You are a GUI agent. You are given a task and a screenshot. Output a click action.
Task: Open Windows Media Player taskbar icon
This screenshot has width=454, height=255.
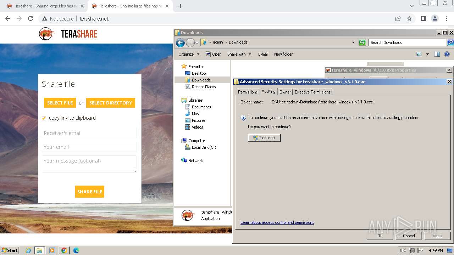tap(52, 250)
